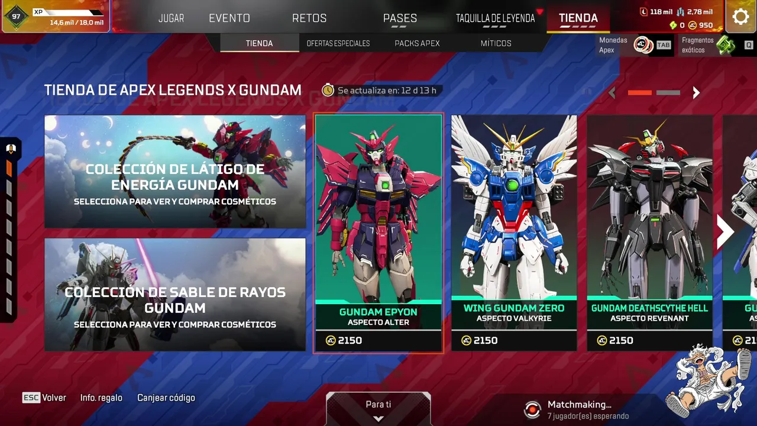Click the clock icon next to refresh timer
This screenshot has width=757, height=426.
pyautogui.click(x=328, y=91)
